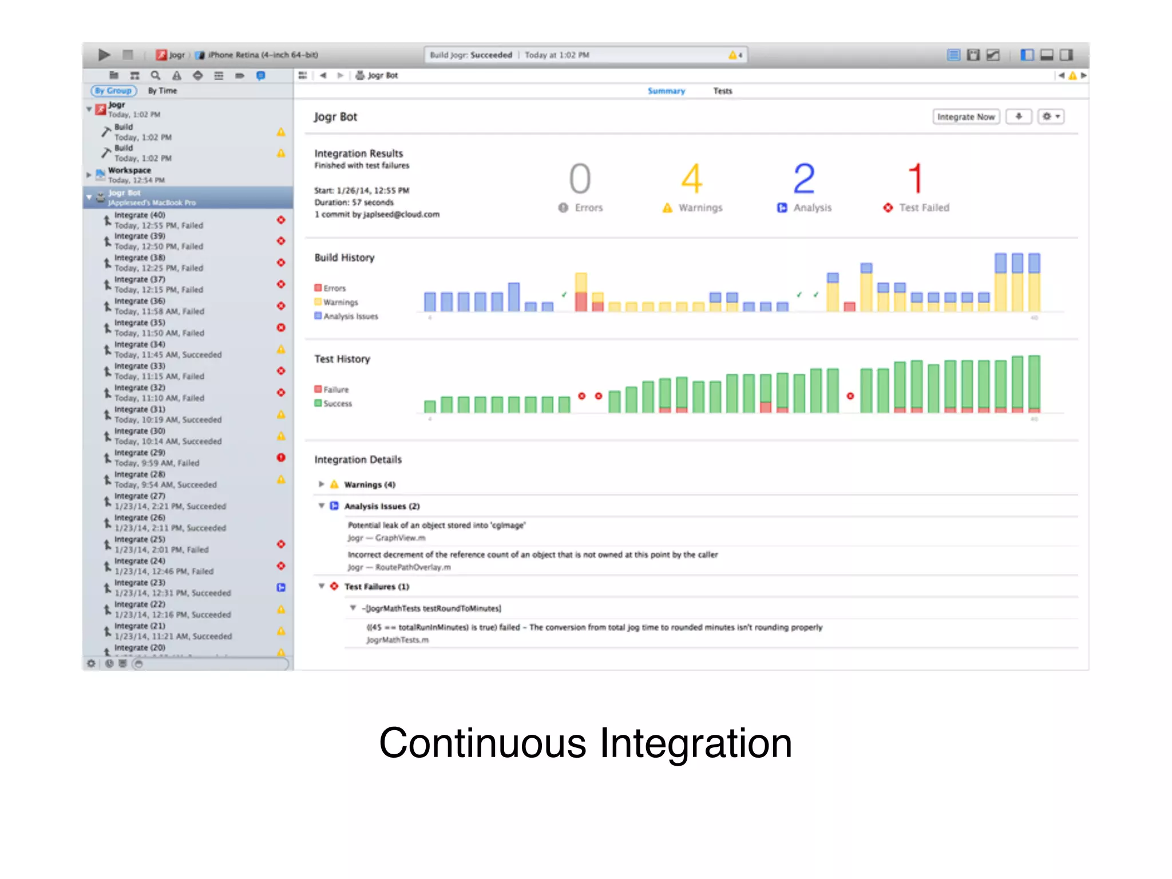The width and height of the screenshot is (1172, 879).
Task: Open the Debug navigator icon
Action: coord(219,76)
